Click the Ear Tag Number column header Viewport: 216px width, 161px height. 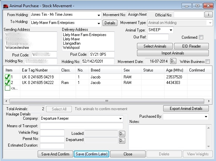pos(35,70)
